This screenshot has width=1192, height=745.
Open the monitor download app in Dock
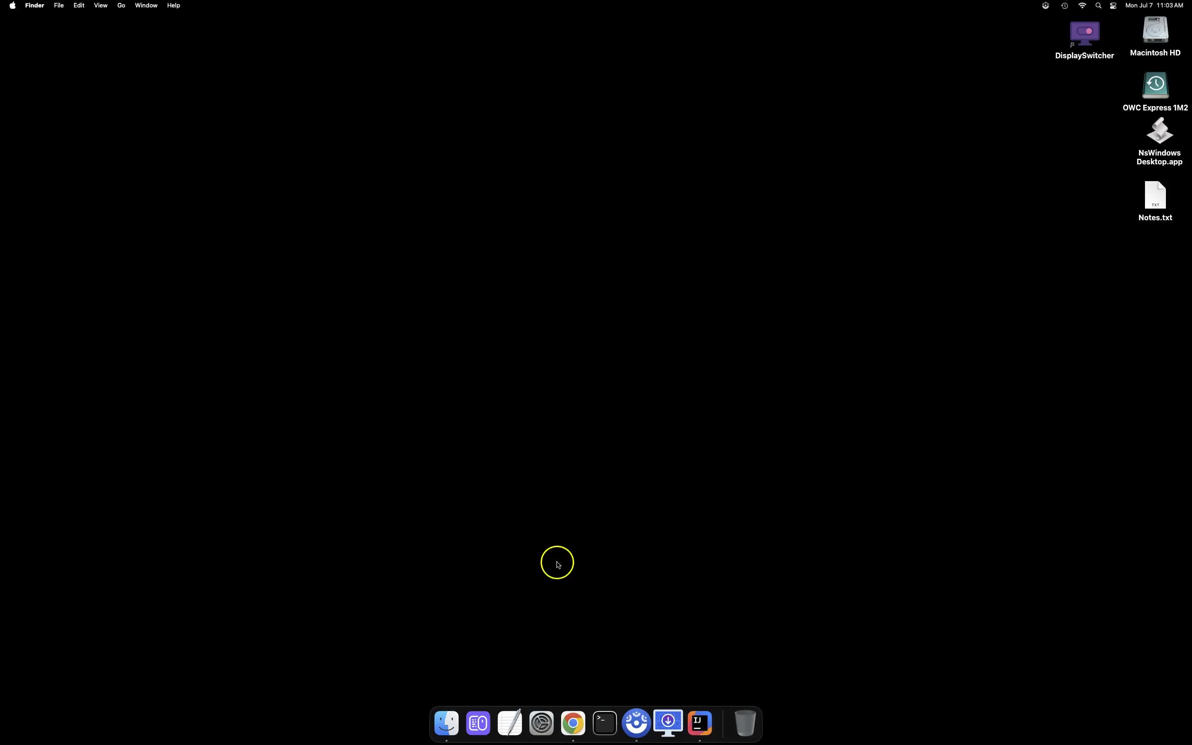click(x=668, y=723)
